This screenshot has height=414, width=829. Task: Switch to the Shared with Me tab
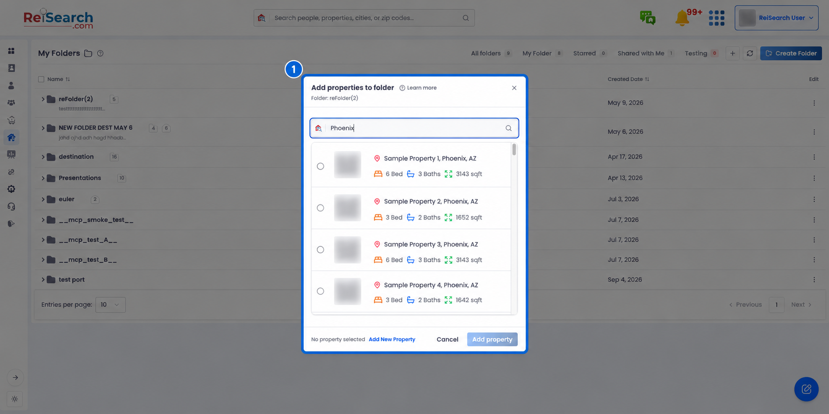coord(645,53)
